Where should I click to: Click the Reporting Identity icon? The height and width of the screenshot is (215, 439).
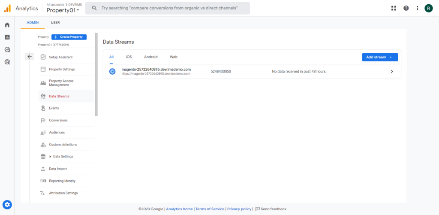(x=43, y=181)
